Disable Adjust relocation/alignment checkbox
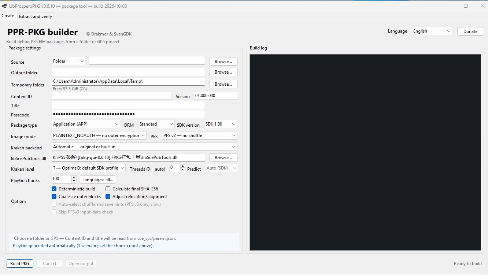The width and height of the screenshot is (488, 275). [108, 197]
